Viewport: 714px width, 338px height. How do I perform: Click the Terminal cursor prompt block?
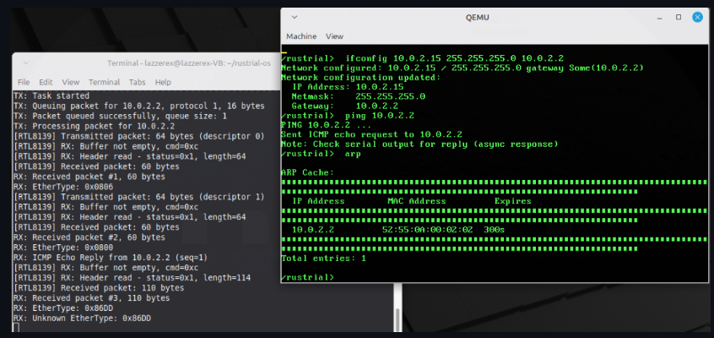(x=16, y=328)
